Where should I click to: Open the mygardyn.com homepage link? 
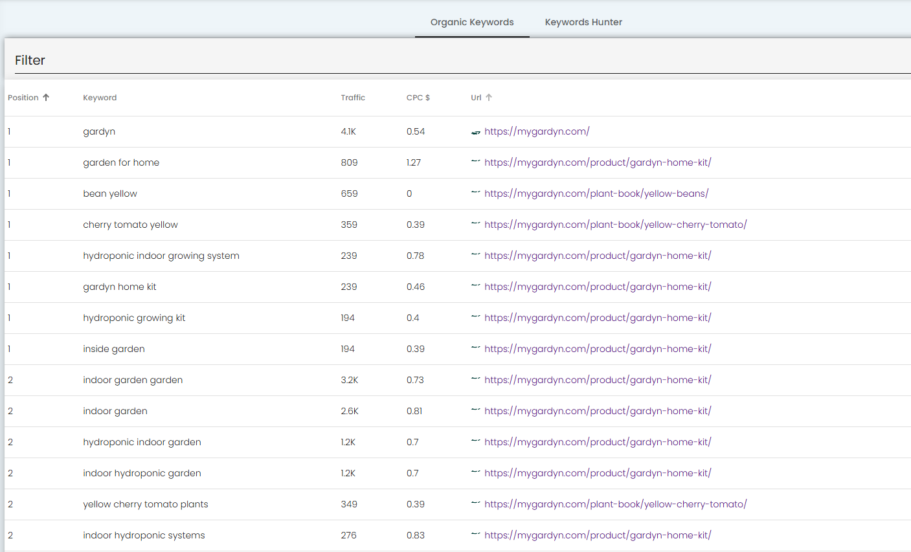click(x=537, y=131)
